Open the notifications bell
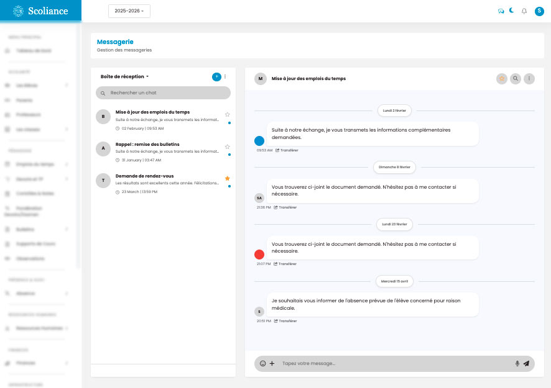This screenshot has width=551, height=388. [524, 11]
